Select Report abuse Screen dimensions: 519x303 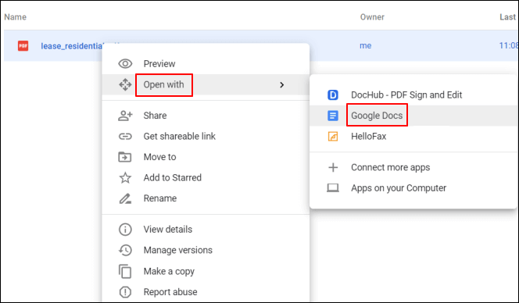coord(206,292)
